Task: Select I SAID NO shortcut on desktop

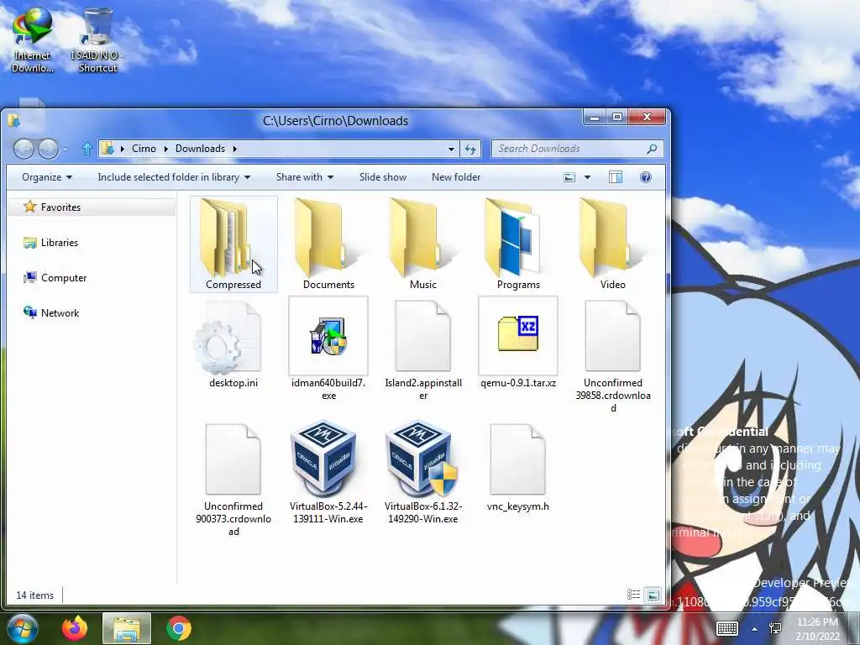Action: (97, 39)
